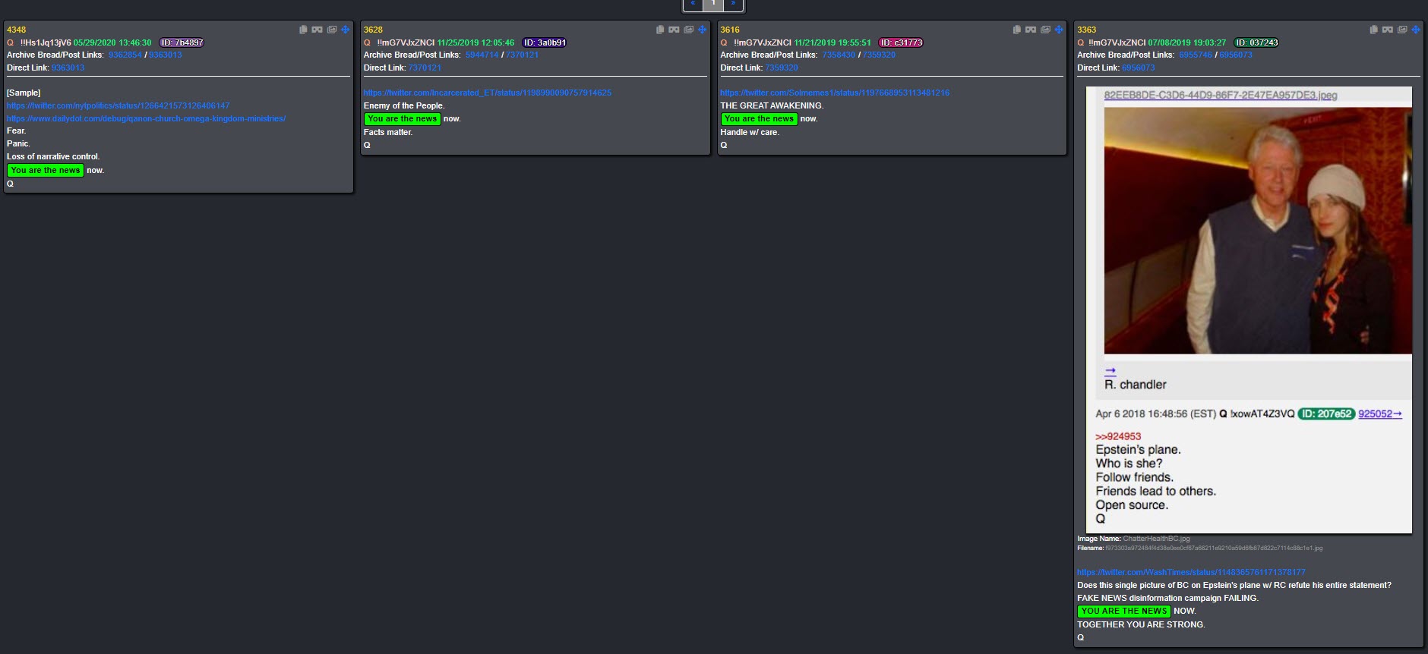
Task: Select page 1 in the pagination
Action: 713,4
